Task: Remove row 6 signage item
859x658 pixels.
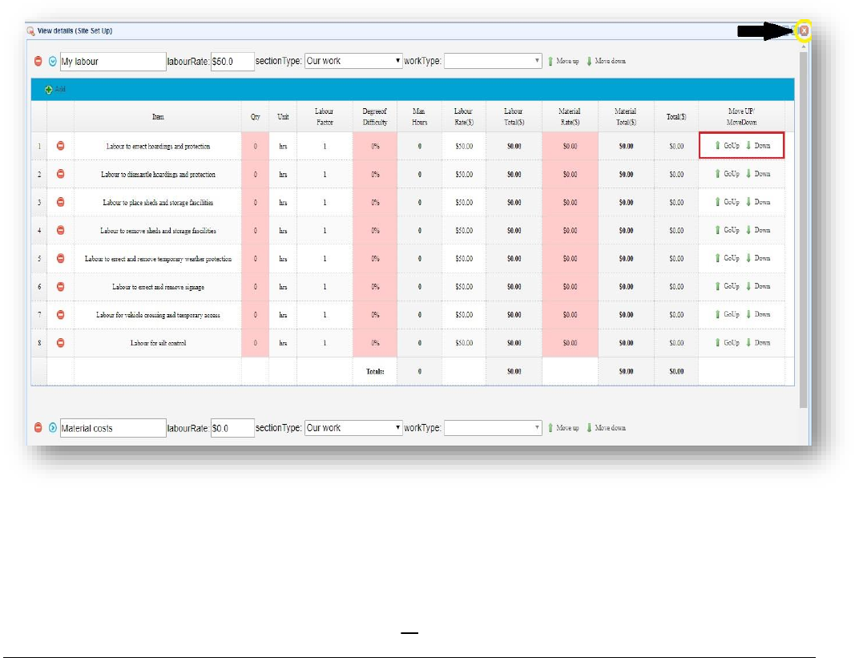Action: tap(61, 287)
